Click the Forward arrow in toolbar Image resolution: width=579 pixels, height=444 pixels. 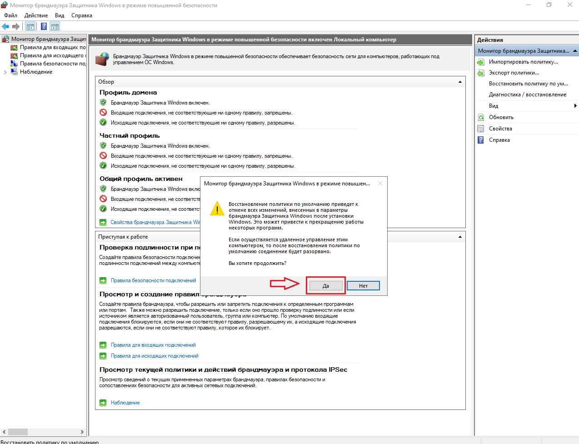tap(16, 27)
